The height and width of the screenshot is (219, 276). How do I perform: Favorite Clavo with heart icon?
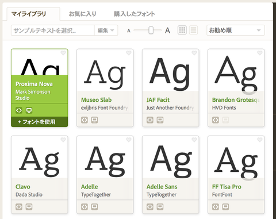click(63, 140)
